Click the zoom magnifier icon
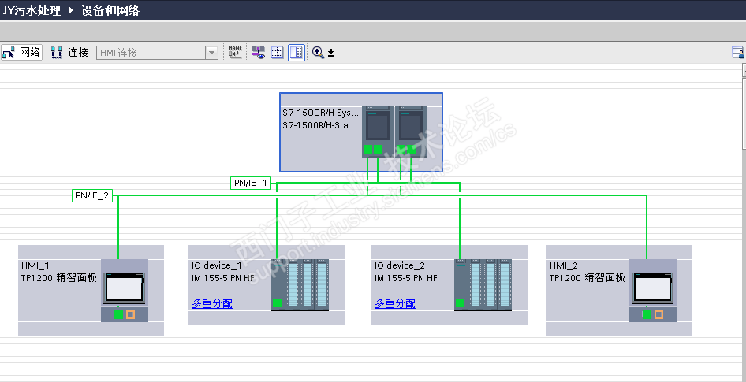The width and height of the screenshot is (746, 382). tap(318, 52)
